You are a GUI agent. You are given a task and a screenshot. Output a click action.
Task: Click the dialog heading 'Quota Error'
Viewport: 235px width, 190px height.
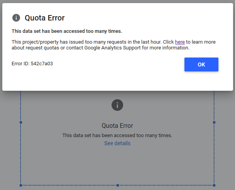[45, 18]
